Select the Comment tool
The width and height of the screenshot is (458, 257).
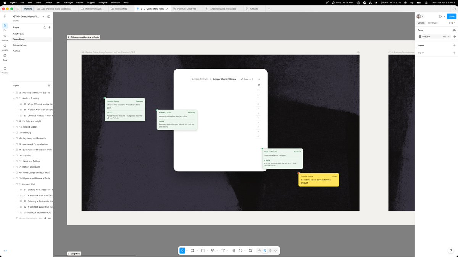coord(241,251)
